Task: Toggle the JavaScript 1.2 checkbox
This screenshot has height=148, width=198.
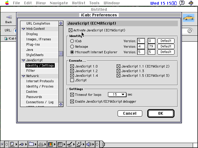Action: pos(72,71)
